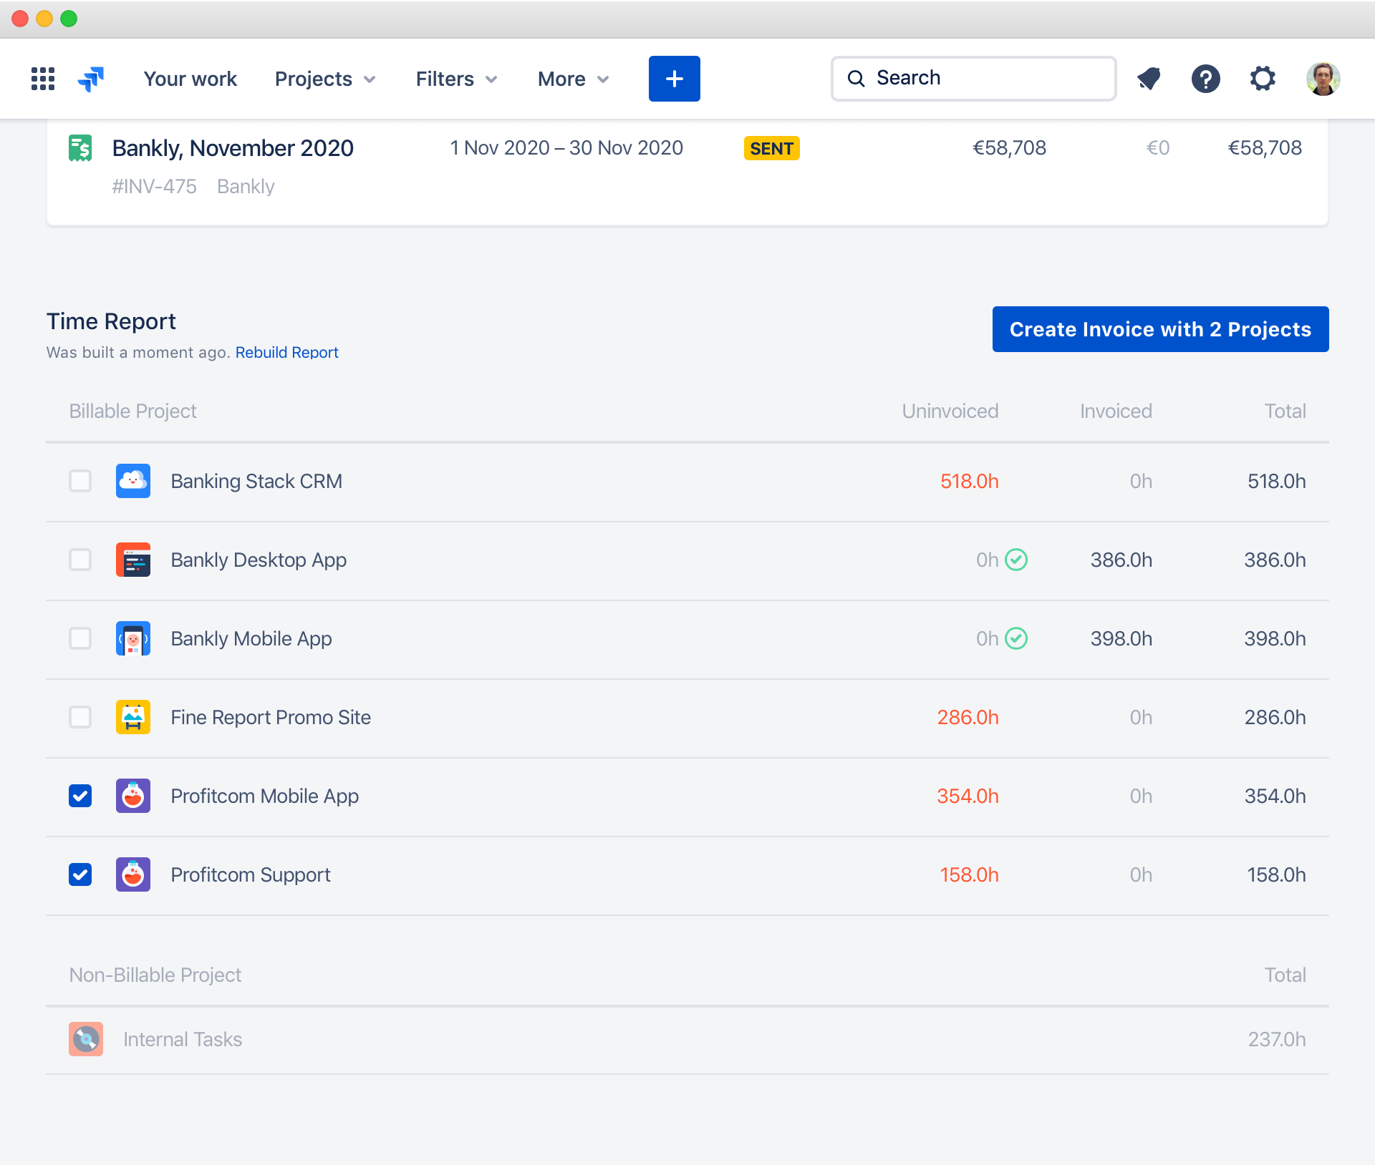1375x1165 pixels.
Task: Click the Billable Project column header
Action: tap(132, 411)
